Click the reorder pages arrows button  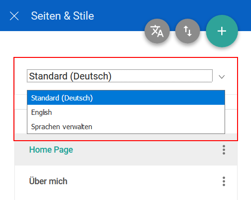(188, 31)
